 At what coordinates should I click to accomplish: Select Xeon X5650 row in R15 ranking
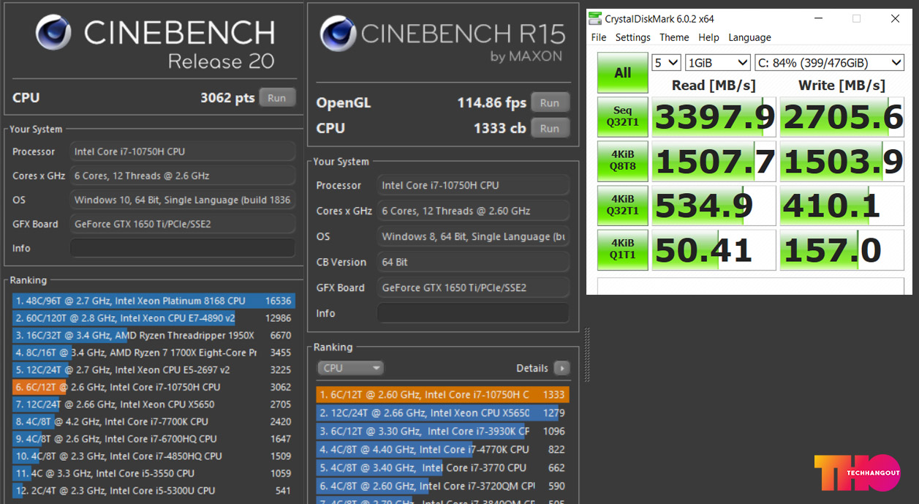(442, 413)
